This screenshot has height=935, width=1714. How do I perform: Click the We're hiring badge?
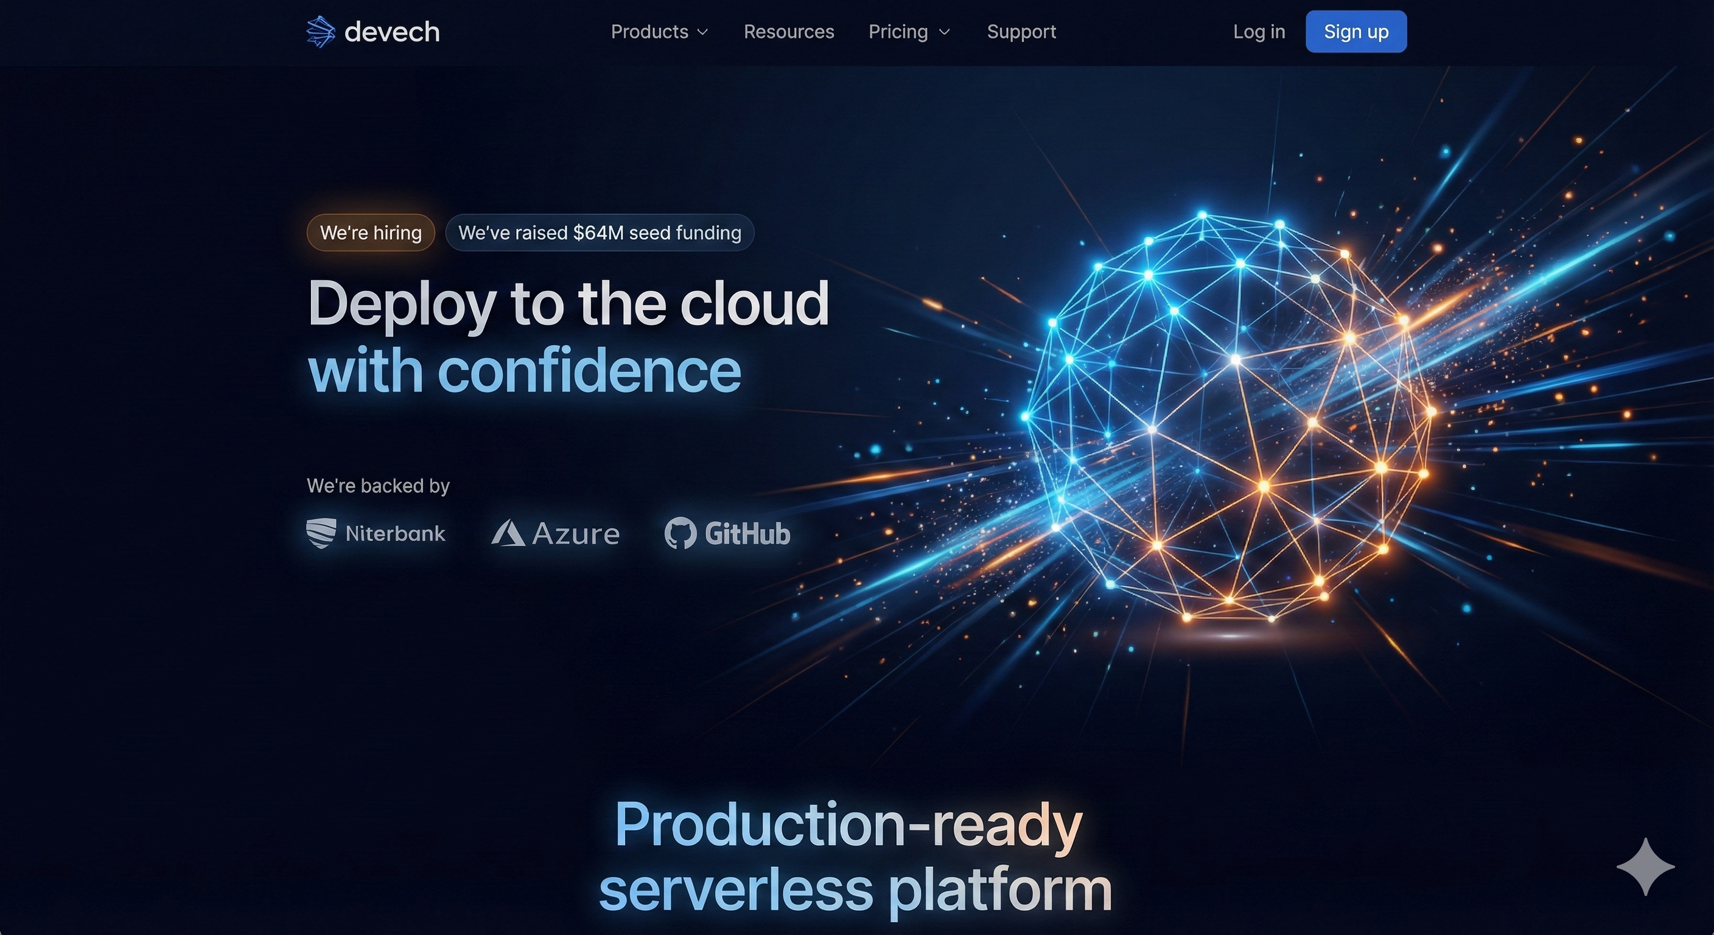tap(371, 233)
